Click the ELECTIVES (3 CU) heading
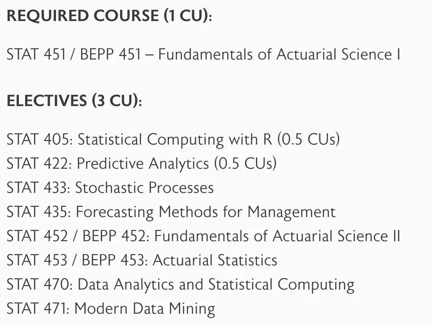The width and height of the screenshot is (432, 324). point(74,101)
